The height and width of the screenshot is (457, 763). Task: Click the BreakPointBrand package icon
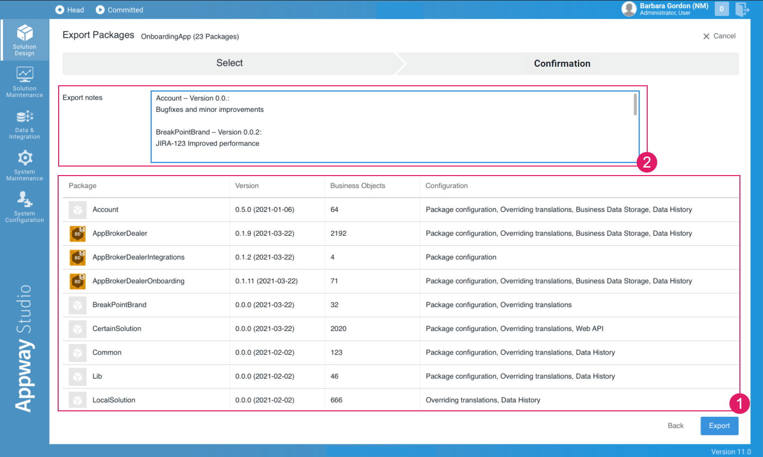[x=78, y=305]
